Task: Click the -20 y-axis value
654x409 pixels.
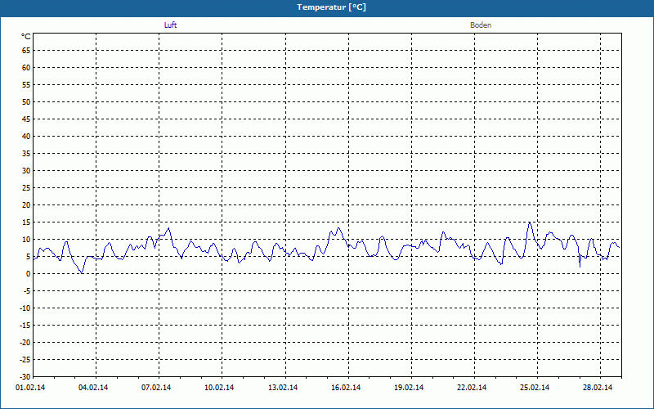Action: [x=25, y=342]
